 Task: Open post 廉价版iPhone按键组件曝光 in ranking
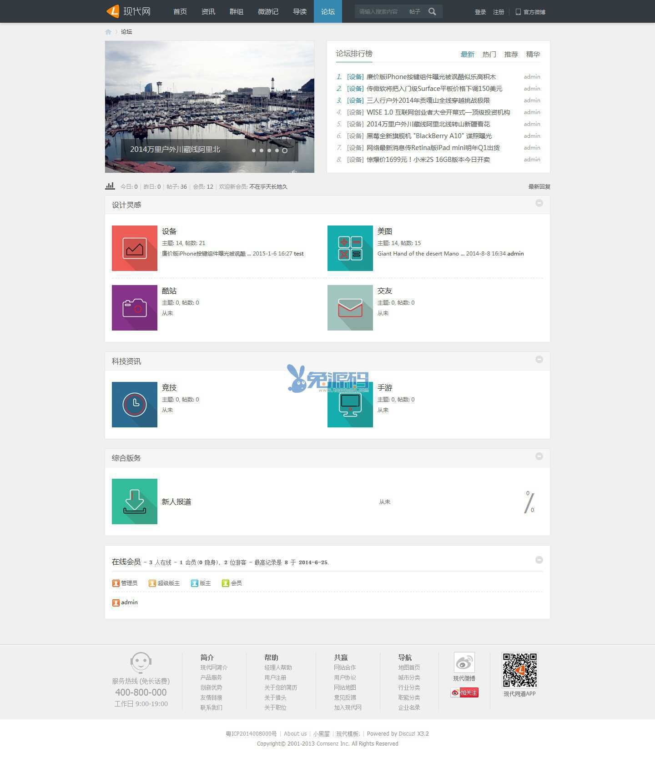[x=431, y=77]
